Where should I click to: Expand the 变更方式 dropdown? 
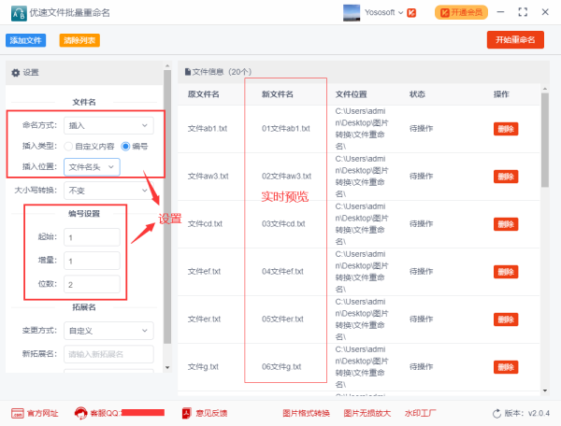(x=108, y=331)
